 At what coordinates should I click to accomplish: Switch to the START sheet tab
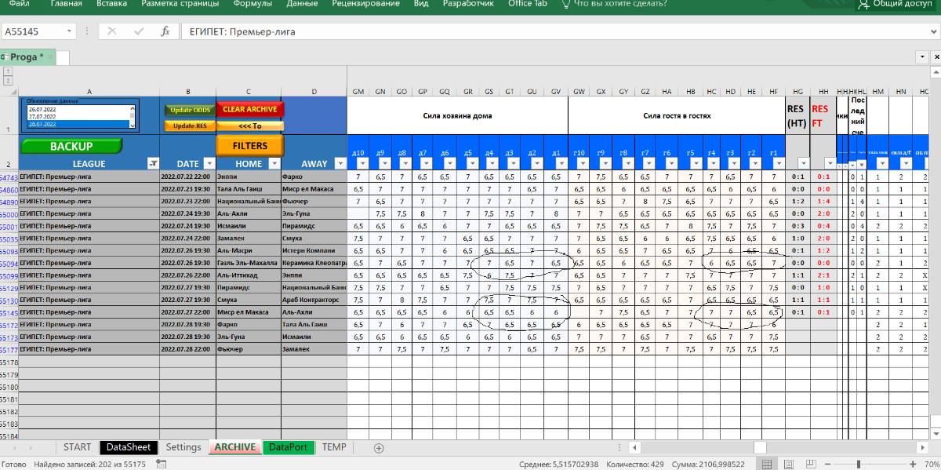[x=77, y=447]
